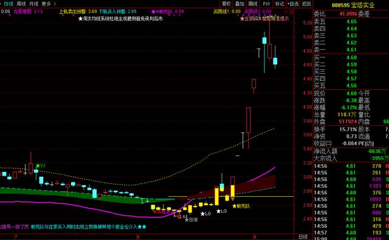The image size is (389, 240).
Task: Switch to the 周线 weekly chart period
Action: pyautogui.click(x=21, y=4)
